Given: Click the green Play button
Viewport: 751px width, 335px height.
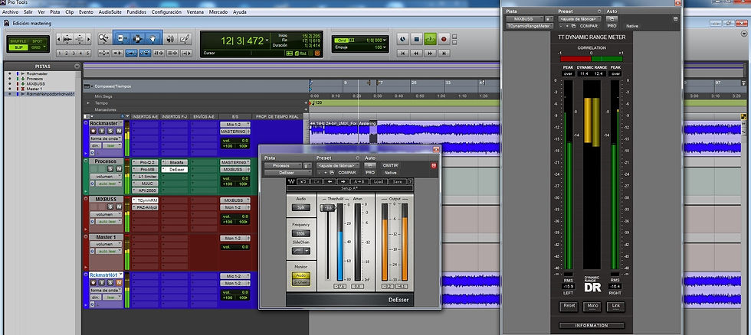Looking at the screenshot, I should (430, 39).
